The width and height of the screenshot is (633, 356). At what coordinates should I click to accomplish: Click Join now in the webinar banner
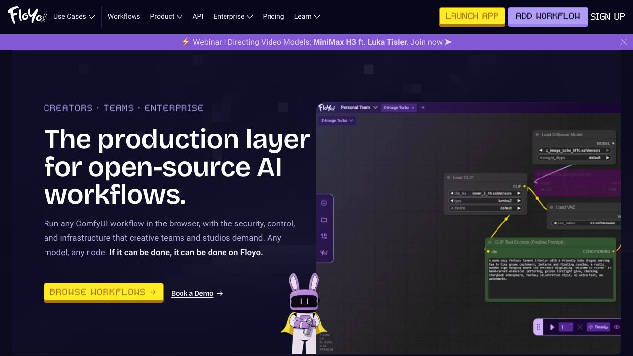point(431,42)
